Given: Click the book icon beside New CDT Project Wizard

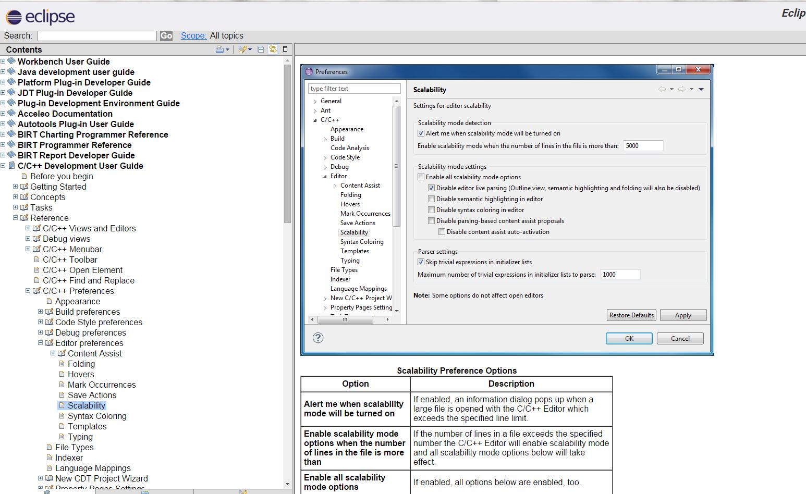Looking at the screenshot, I should (x=49, y=478).
